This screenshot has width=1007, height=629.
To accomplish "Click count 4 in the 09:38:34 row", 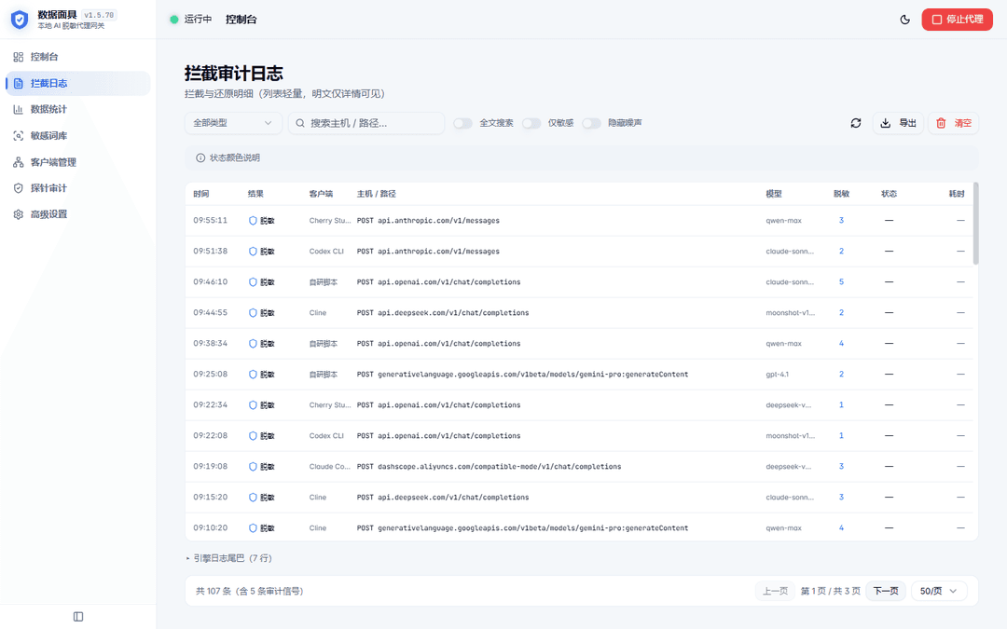I will [x=841, y=343].
